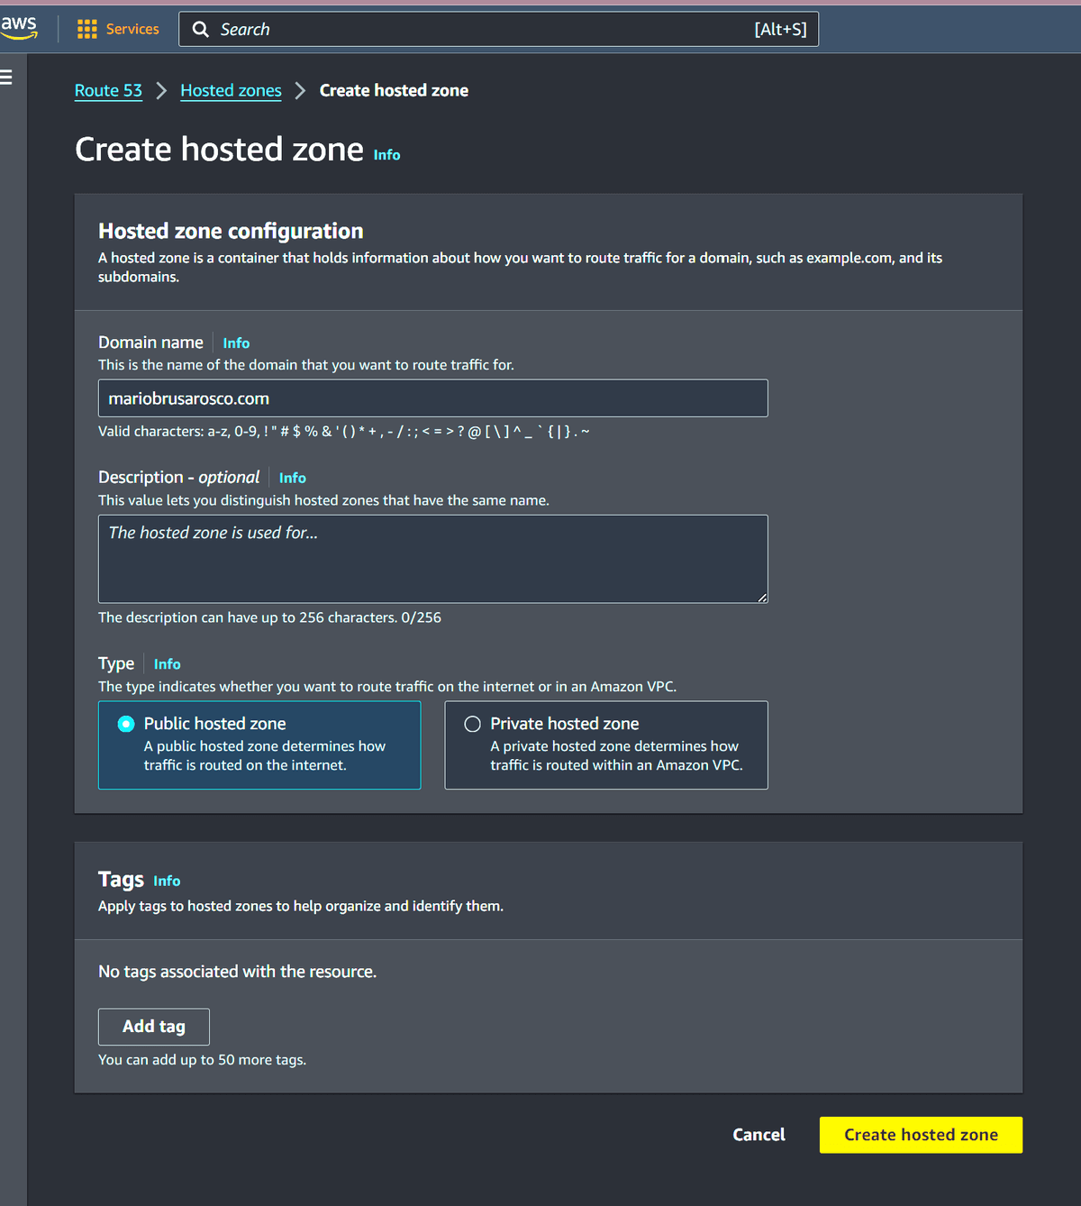The image size is (1081, 1206).
Task: Keep Public hosted zone selected by clicking its radio
Action: [125, 723]
